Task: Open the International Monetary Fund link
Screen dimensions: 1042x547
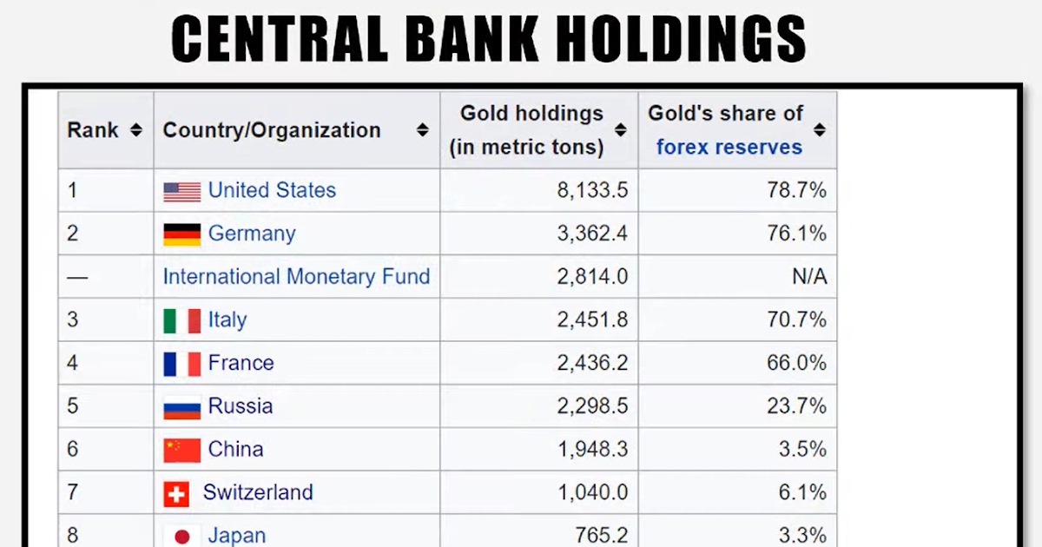Action: coord(295,276)
